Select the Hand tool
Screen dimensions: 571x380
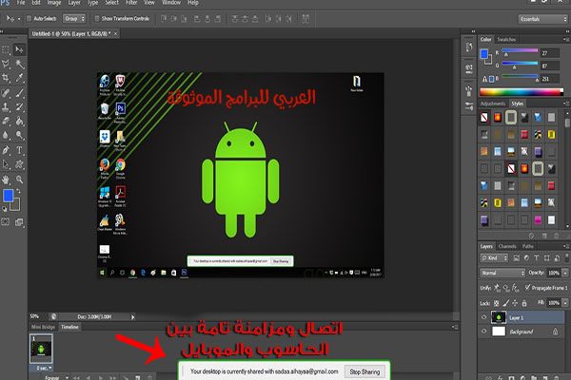click(x=6, y=180)
